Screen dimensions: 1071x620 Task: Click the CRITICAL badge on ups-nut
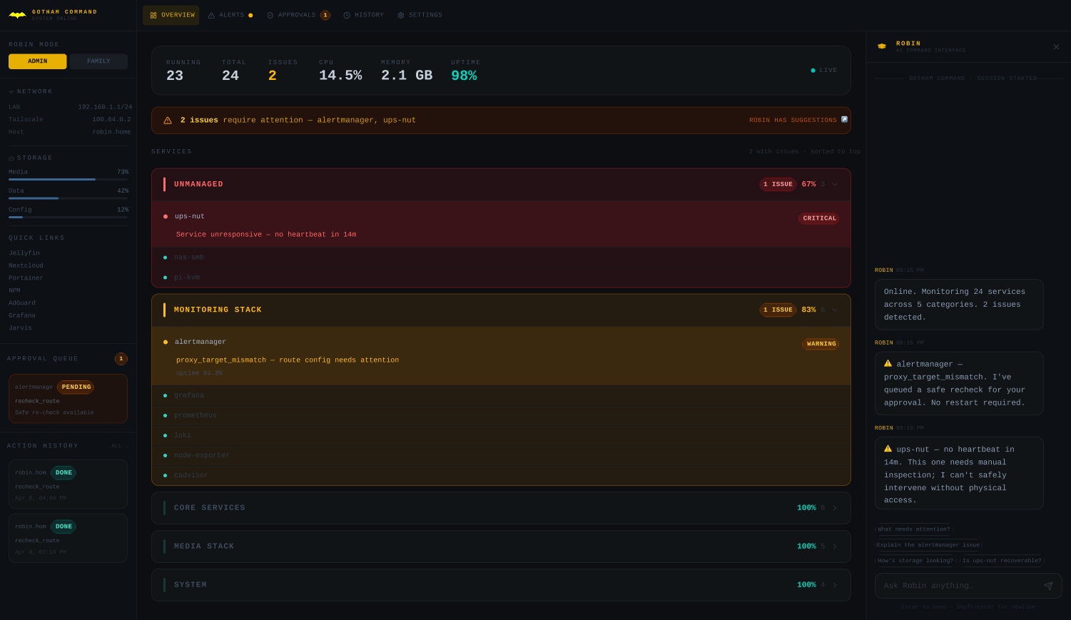click(x=819, y=218)
